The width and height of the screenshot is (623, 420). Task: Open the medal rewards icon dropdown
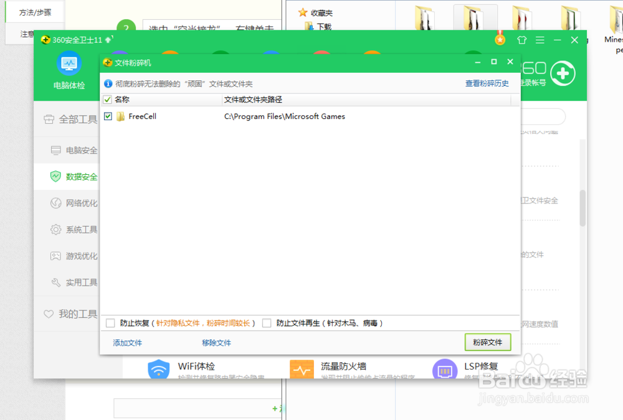coord(500,39)
